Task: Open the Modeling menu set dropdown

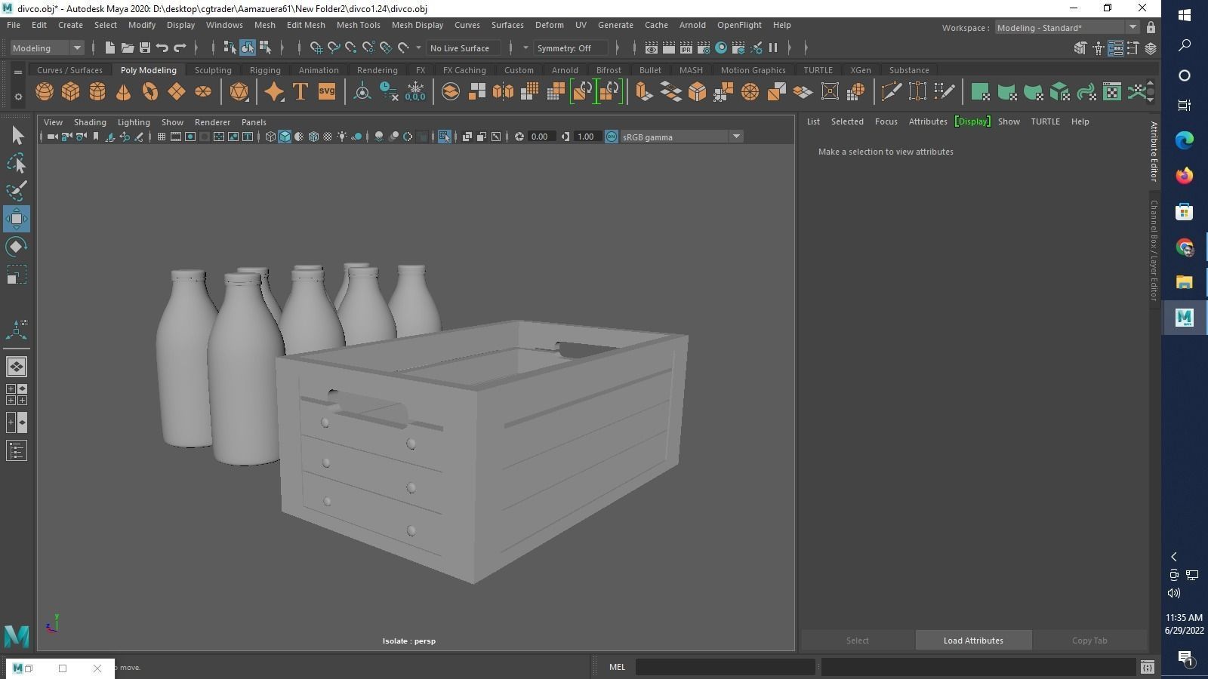Action: pyautogui.click(x=47, y=48)
